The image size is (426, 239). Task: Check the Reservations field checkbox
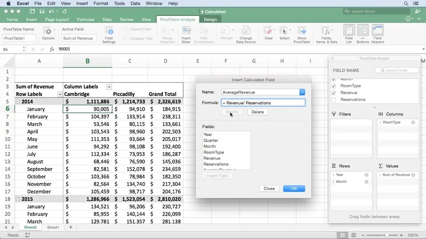[x=334, y=100]
